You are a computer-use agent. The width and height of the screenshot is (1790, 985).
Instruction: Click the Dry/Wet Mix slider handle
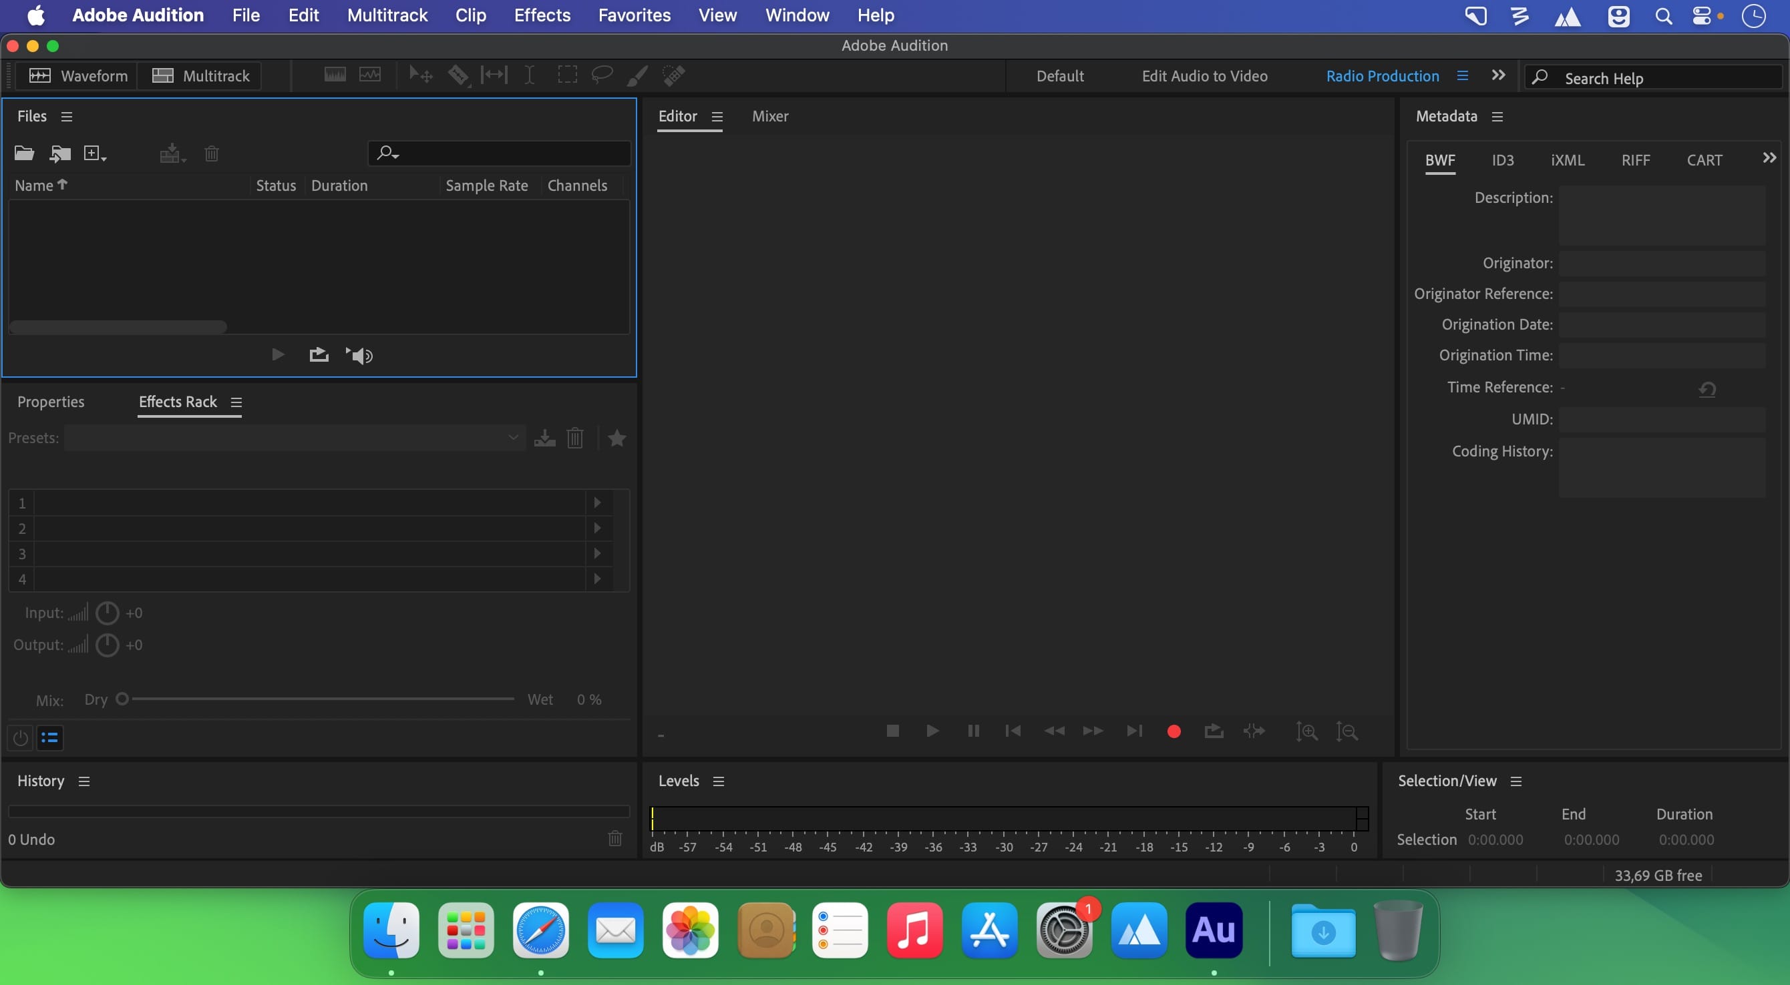click(x=122, y=698)
